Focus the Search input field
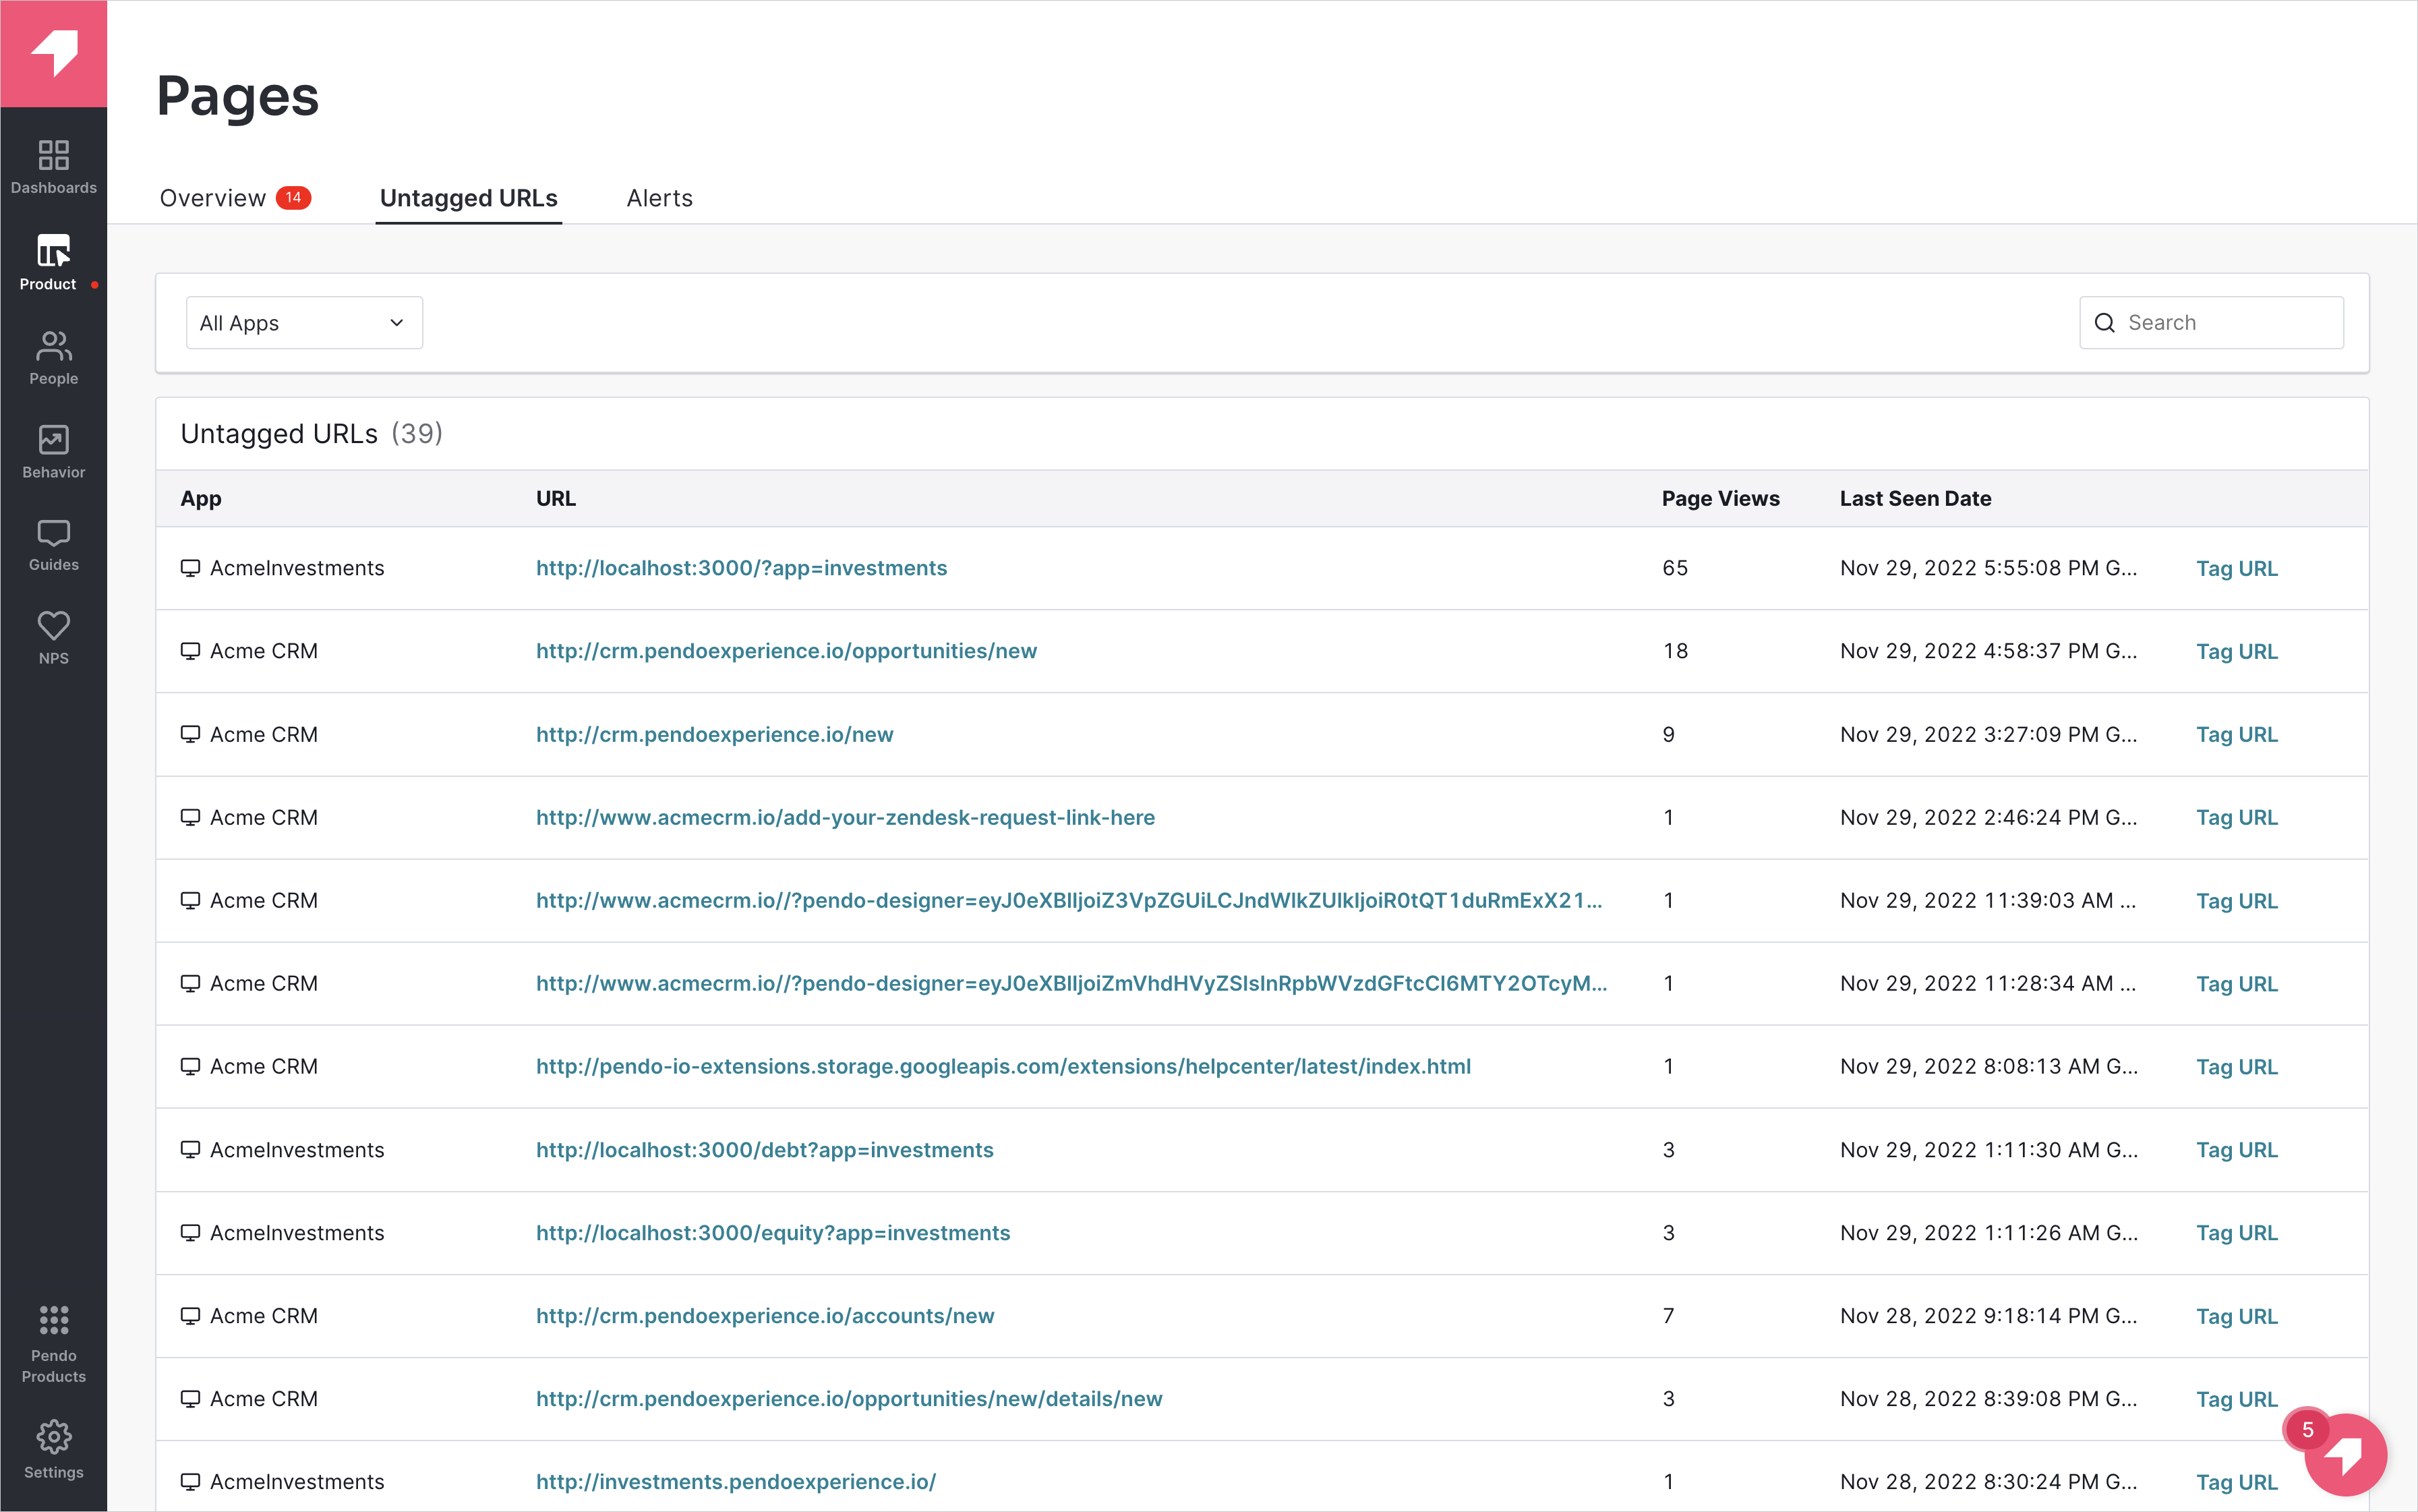This screenshot has height=1512, width=2418. click(2211, 323)
